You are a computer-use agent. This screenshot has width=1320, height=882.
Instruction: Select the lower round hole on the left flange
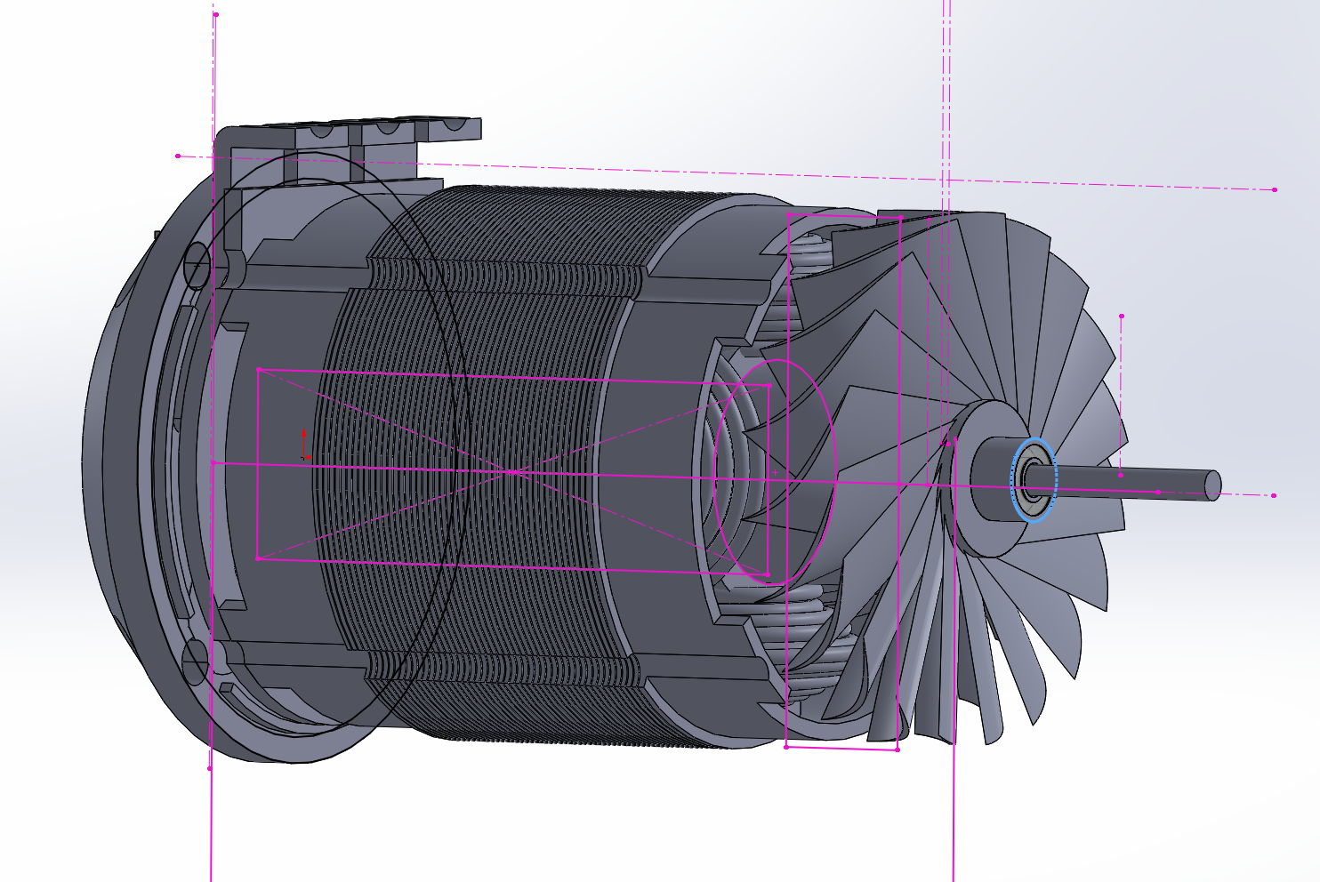pyautogui.click(x=197, y=662)
